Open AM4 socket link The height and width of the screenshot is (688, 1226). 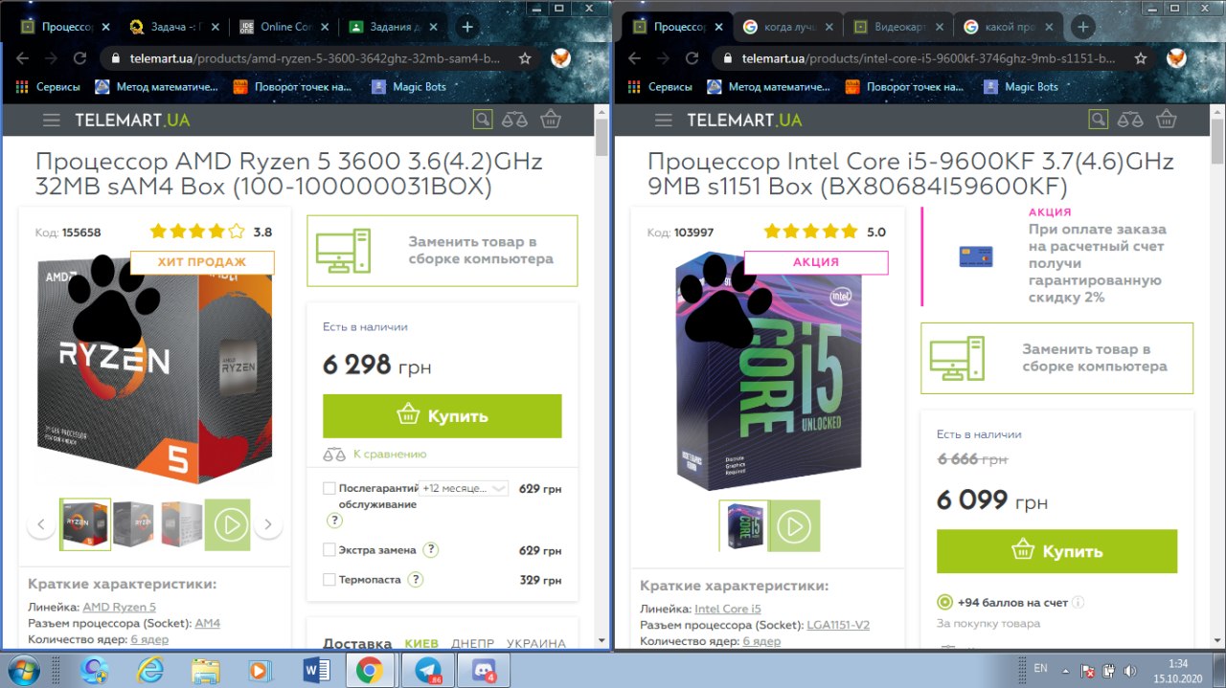click(208, 623)
